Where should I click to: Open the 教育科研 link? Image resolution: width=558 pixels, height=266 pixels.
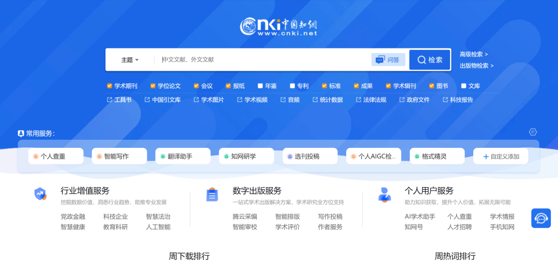116,227
